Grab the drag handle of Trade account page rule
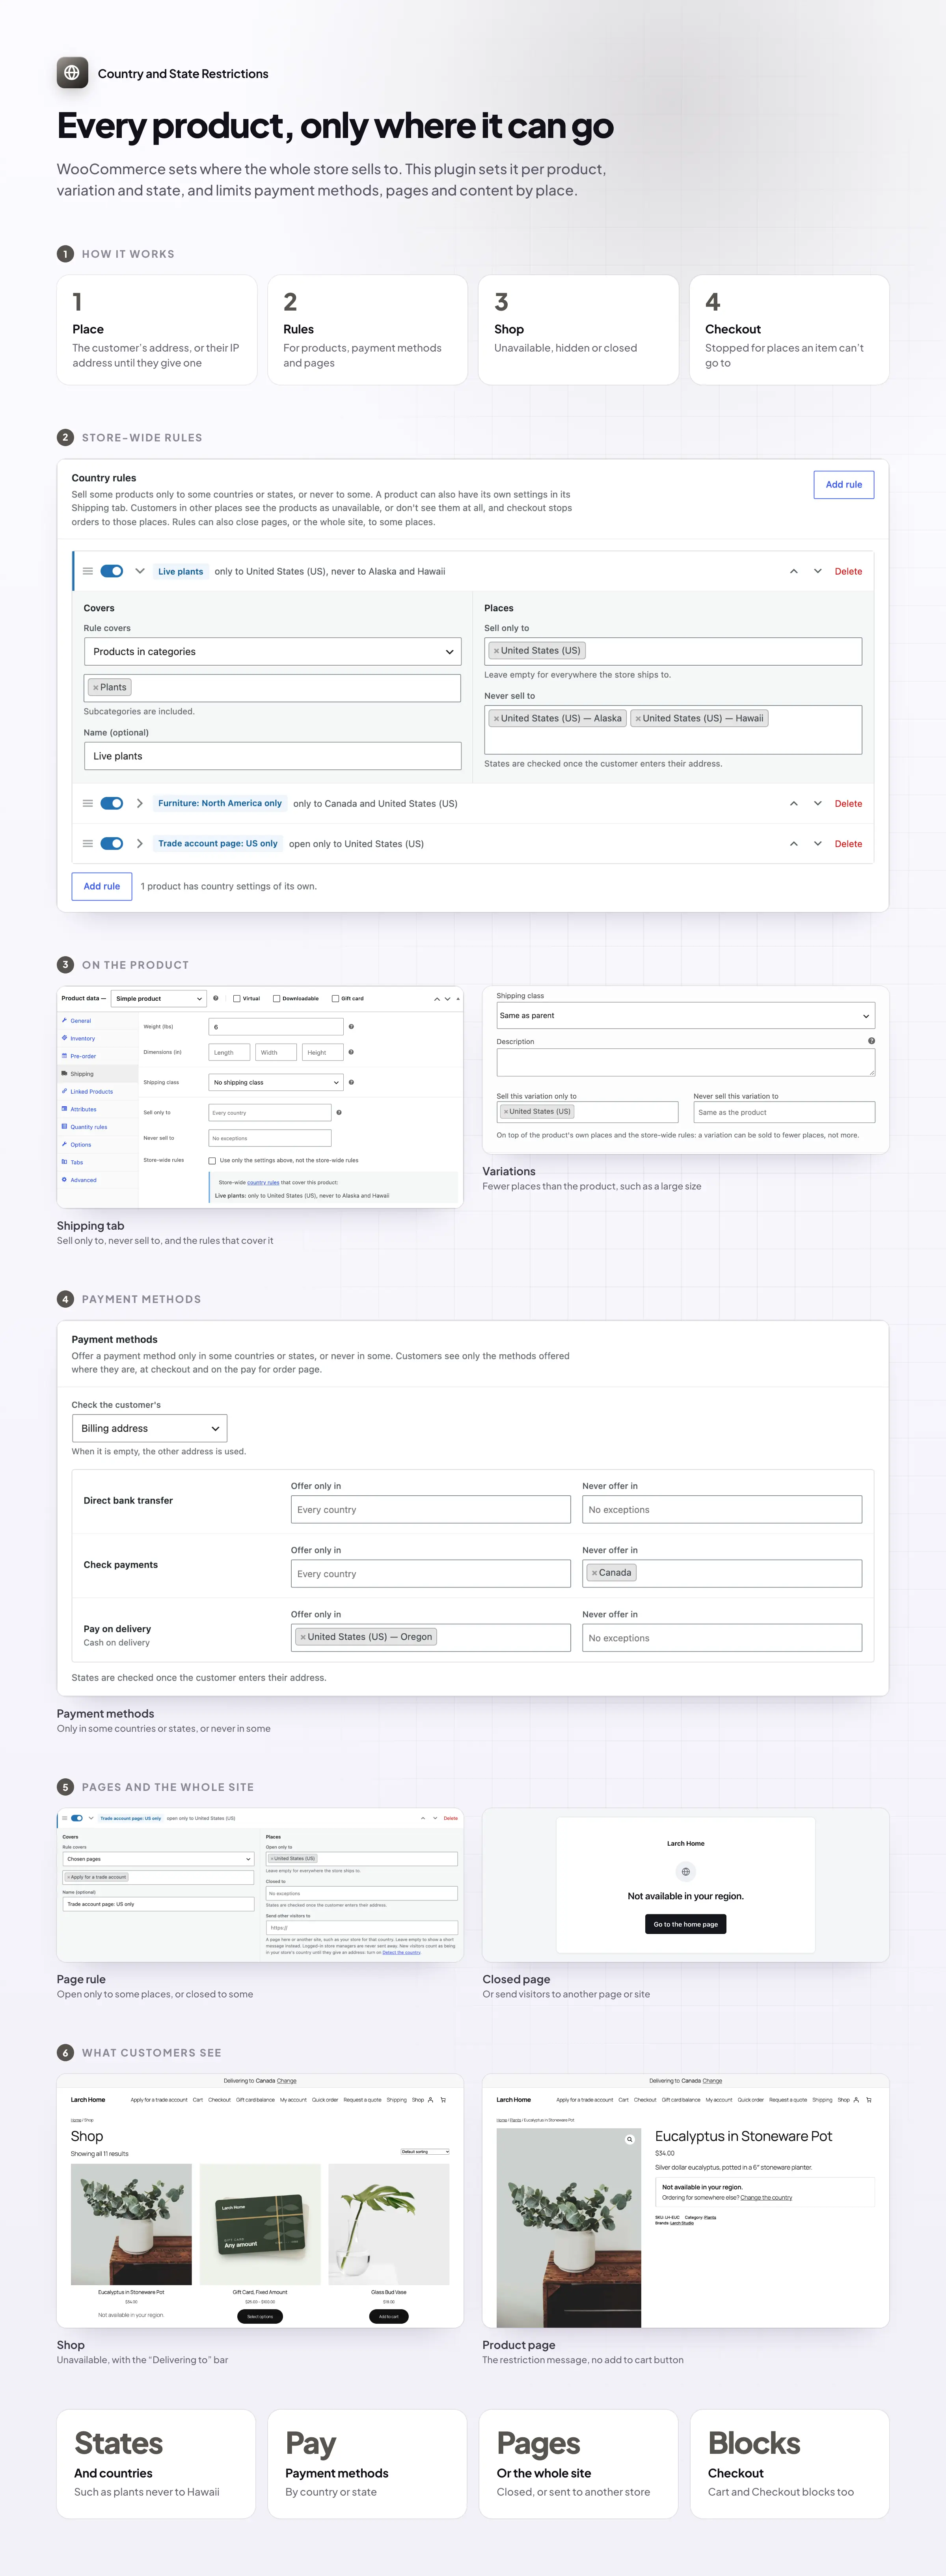The image size is (946, 2576). (x=88, y=843)
